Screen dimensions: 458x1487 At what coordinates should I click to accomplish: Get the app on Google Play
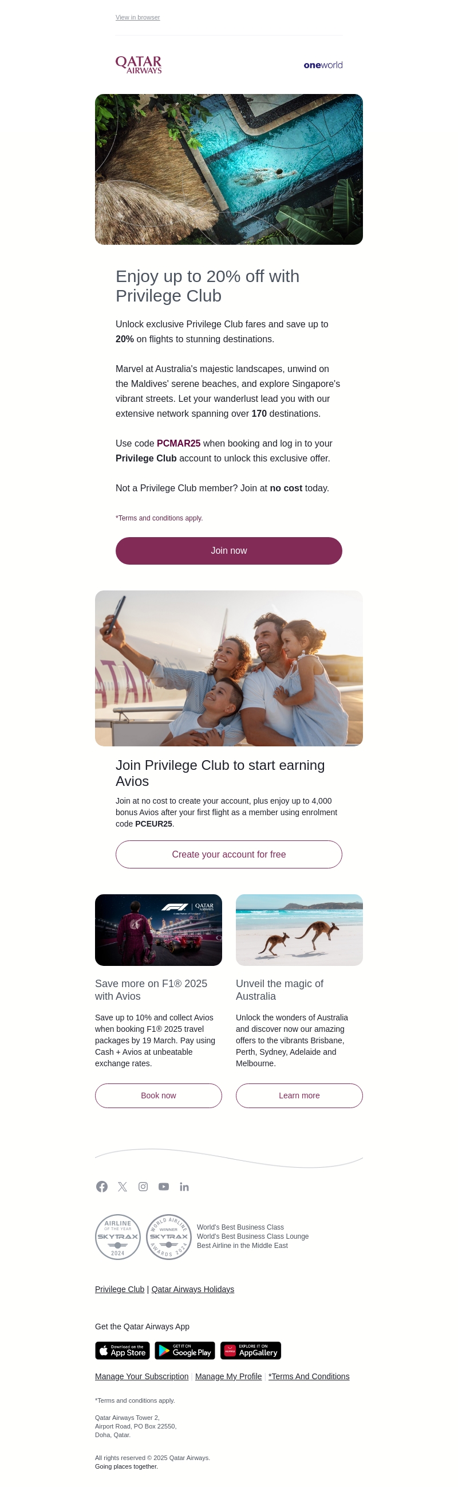tap(184, 1350)
